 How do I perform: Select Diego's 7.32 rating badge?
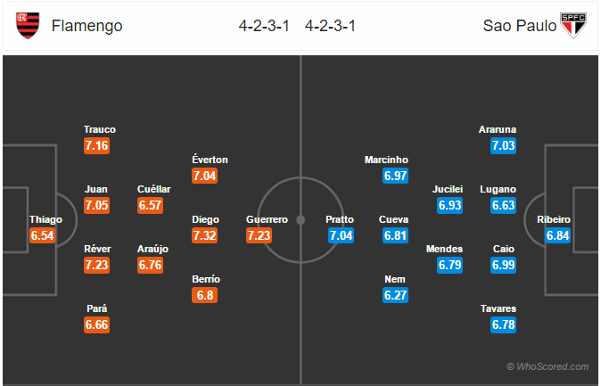(205, 235)
